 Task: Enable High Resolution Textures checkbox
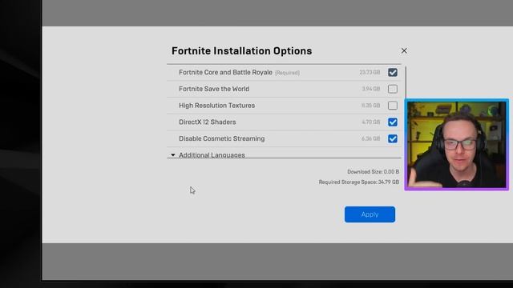pyautogui.click(x=393, y=106)
